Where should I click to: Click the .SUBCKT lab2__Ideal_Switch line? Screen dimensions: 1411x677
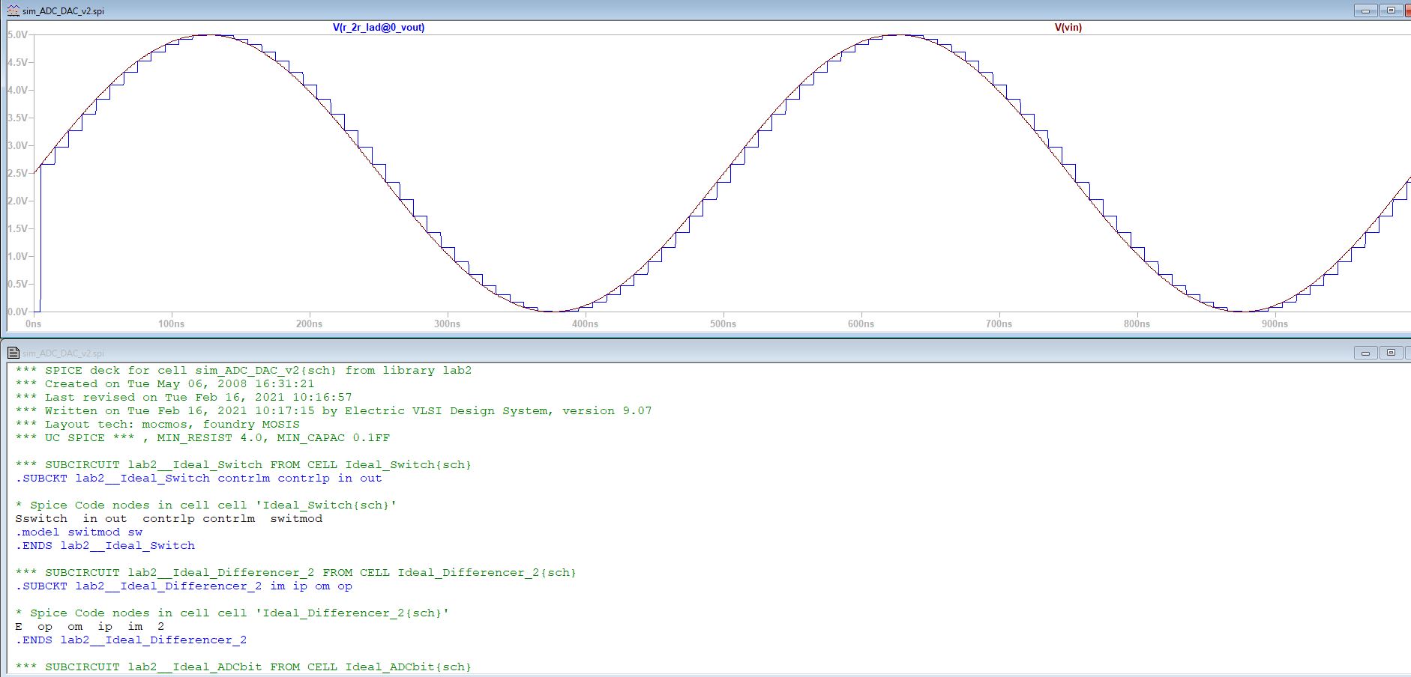[199, 479]
